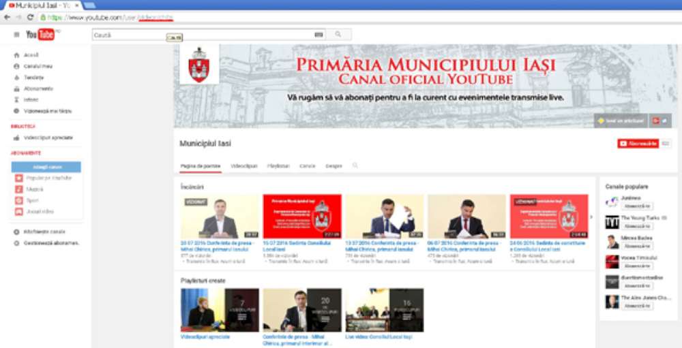Click the Tendințe flame icon
Image resolution: width=682 pixels, height=348 pixels.
tap(16, 78)
